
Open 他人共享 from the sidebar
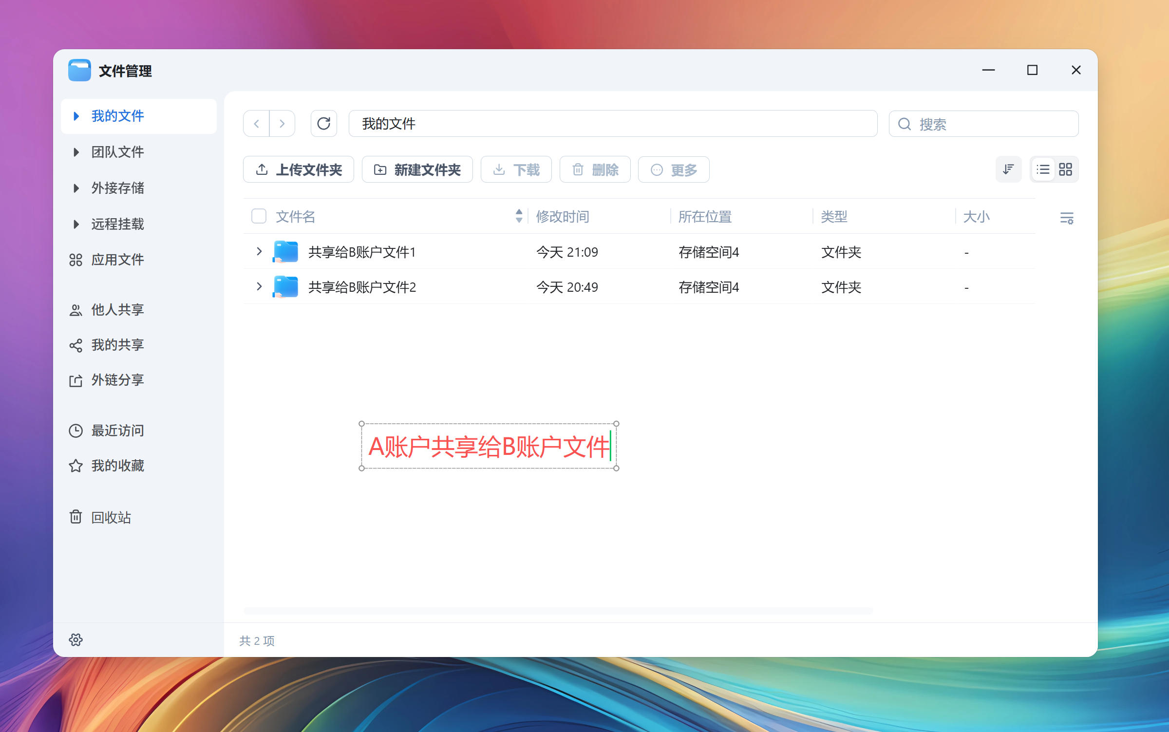(117, 310)
